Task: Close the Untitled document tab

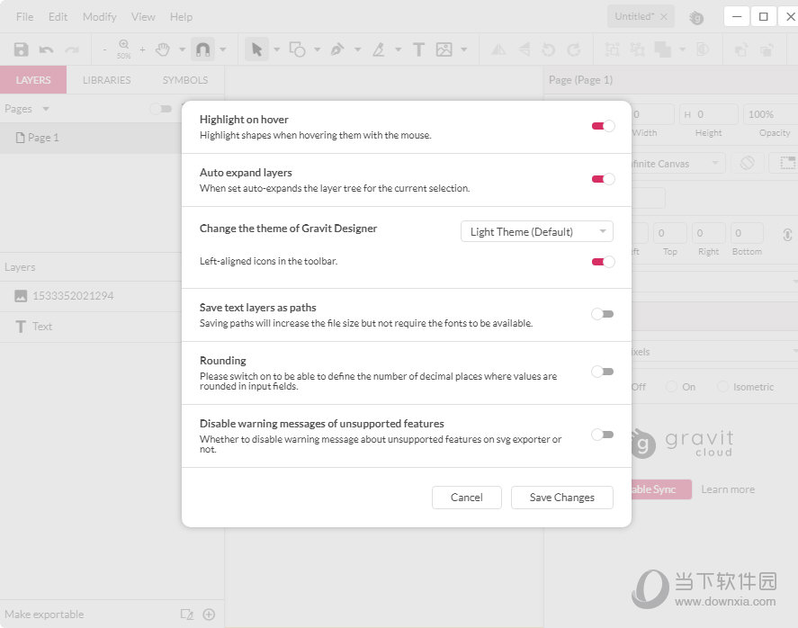Action: [664, 17]
